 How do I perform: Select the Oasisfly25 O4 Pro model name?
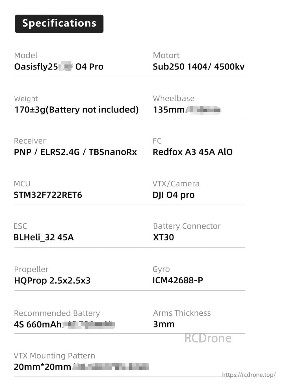59,67
